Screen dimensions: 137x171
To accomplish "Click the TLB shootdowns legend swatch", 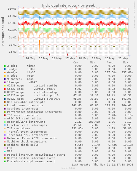I will pos(5,128).
